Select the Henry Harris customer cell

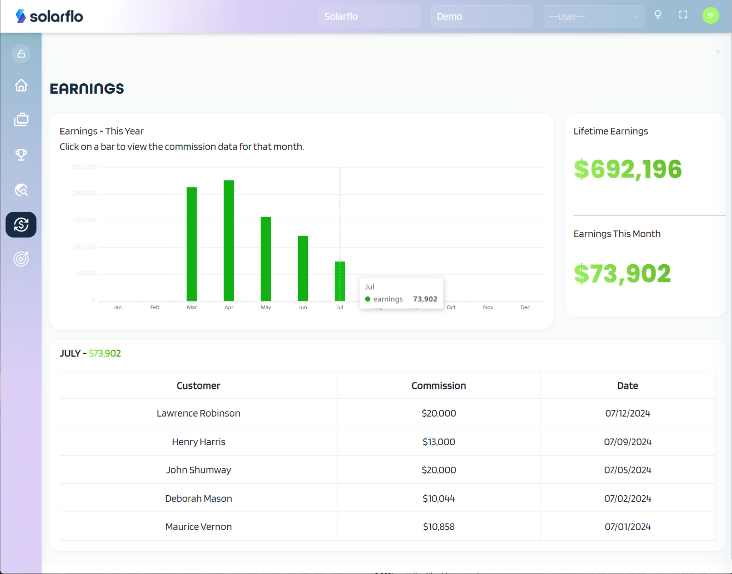click(198, 442)
